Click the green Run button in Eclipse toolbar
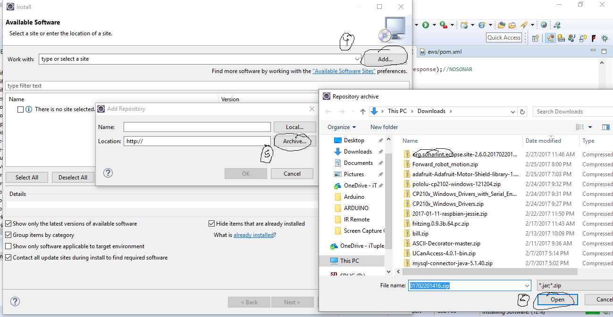Screen dimensions: 613x317 [x=426, y=25]
